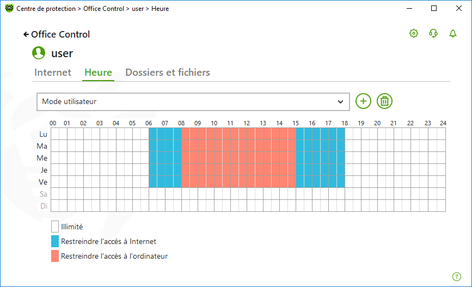Click the red computer restriction legend swatch
Viewport: 472px width, 287px height.
[55, 256]
